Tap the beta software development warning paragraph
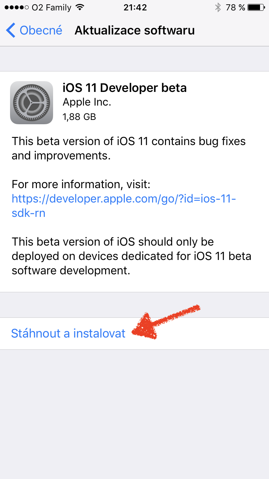The width and height of the screenshot is (269, 479). (131, 256)
